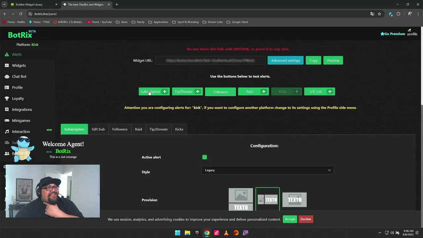This screenshot has height=238, width=423.
Task: Click the address bar showing botrix.live/panel
Action: click(198, 14)
